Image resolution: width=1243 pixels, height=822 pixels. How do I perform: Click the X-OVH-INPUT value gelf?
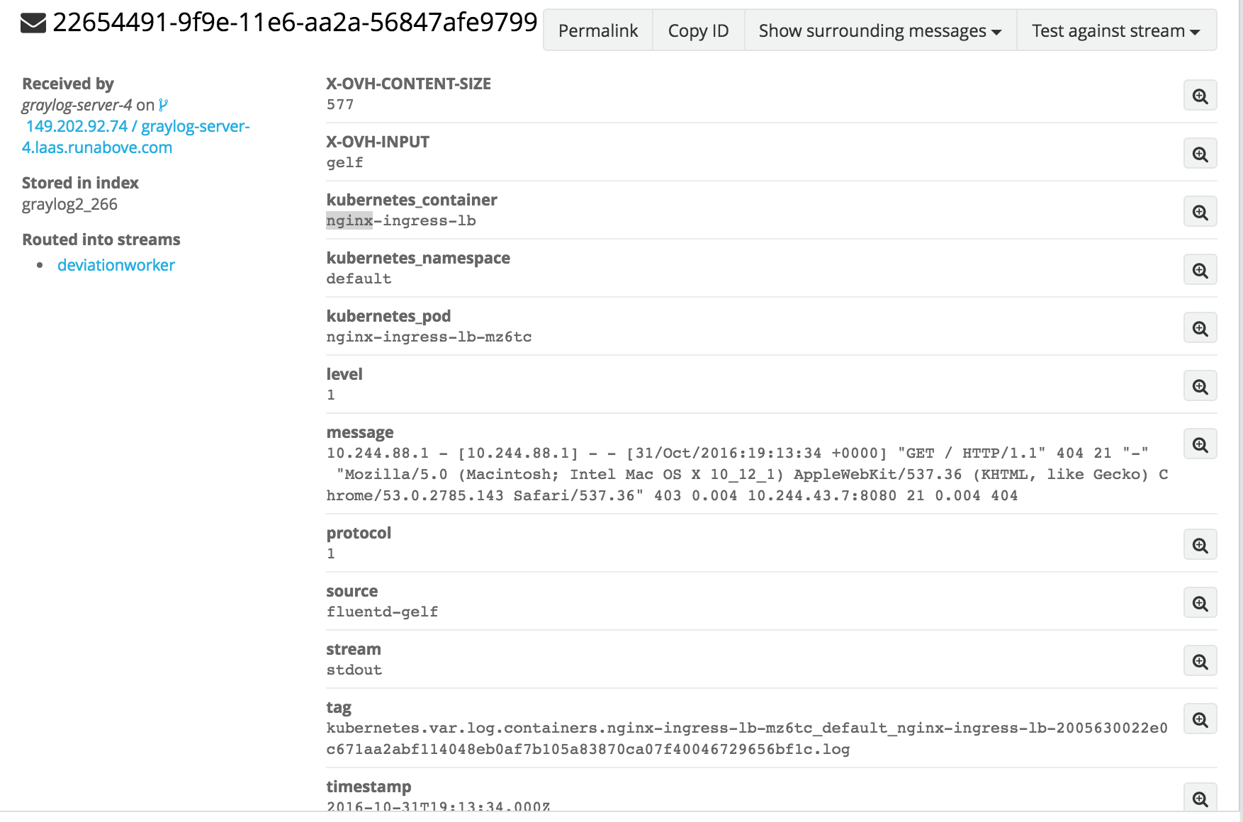click(x=345, y=163)
